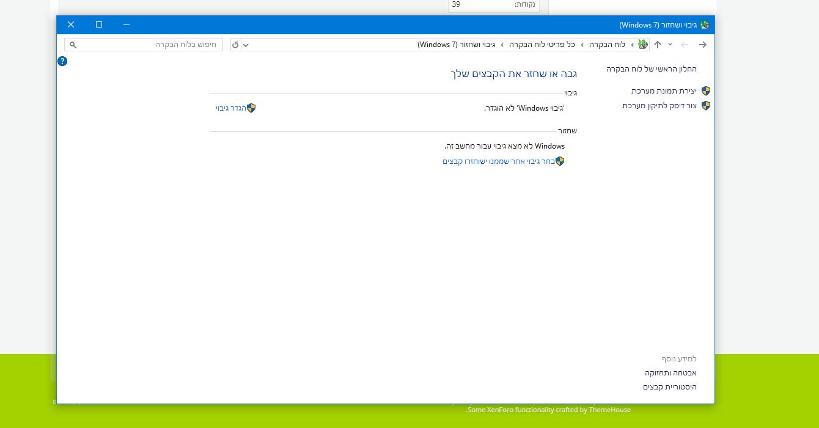Open the recent locations dropdown arrow
This screenshot has width=819, height=428.
670,45
